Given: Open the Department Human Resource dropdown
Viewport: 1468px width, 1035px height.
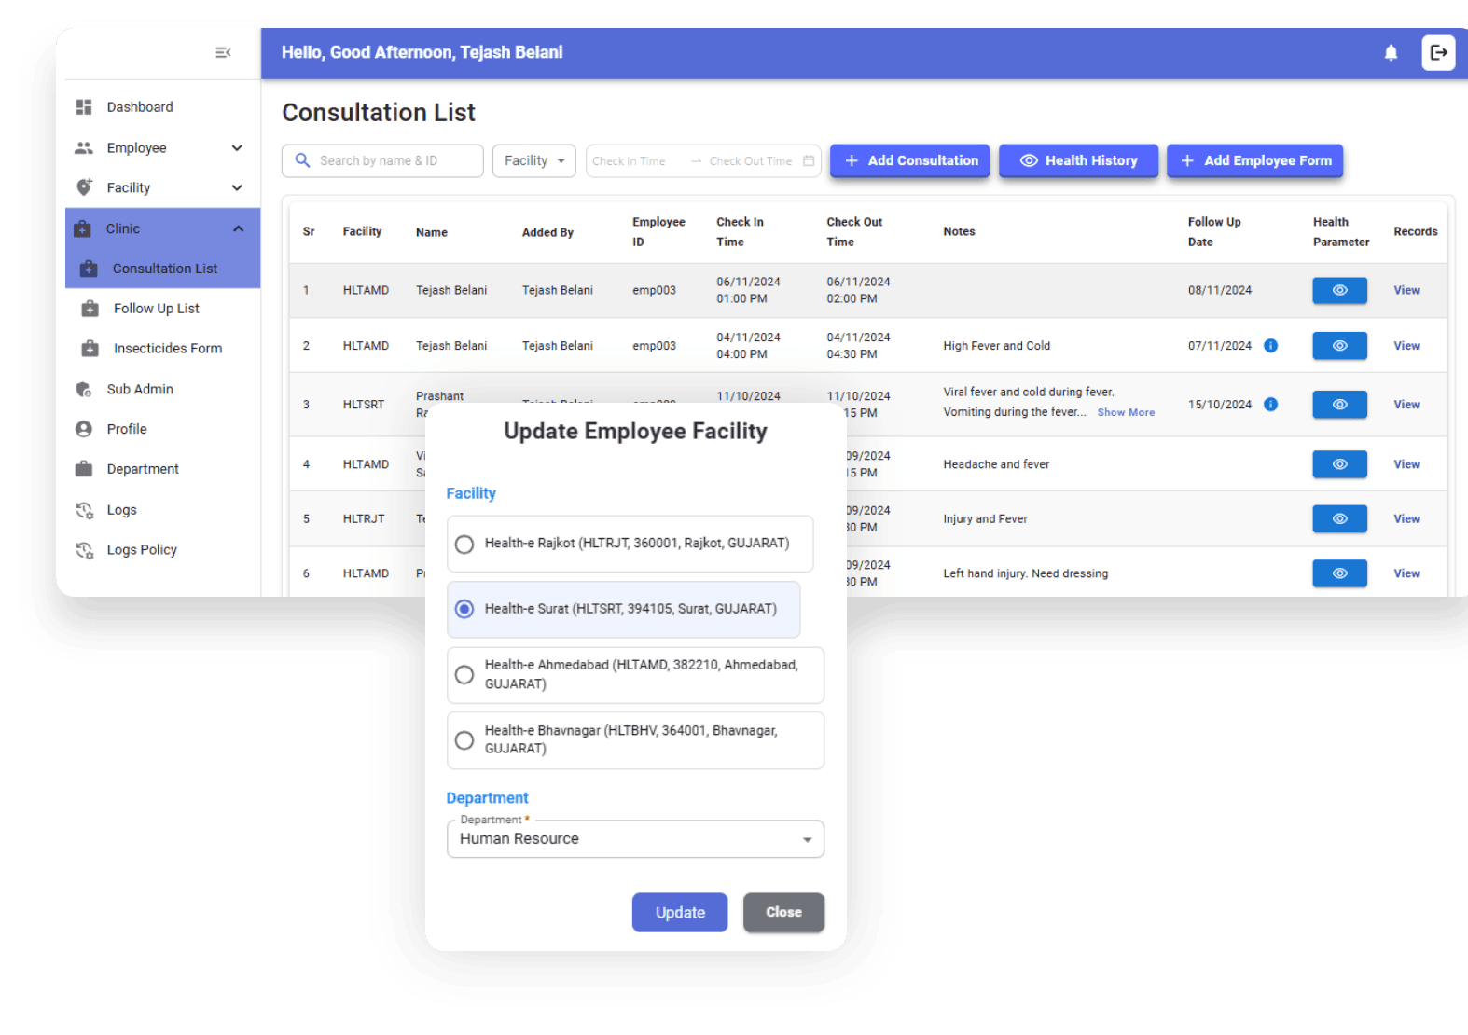Looking at the screenshot, I should [x=635, y=839].
